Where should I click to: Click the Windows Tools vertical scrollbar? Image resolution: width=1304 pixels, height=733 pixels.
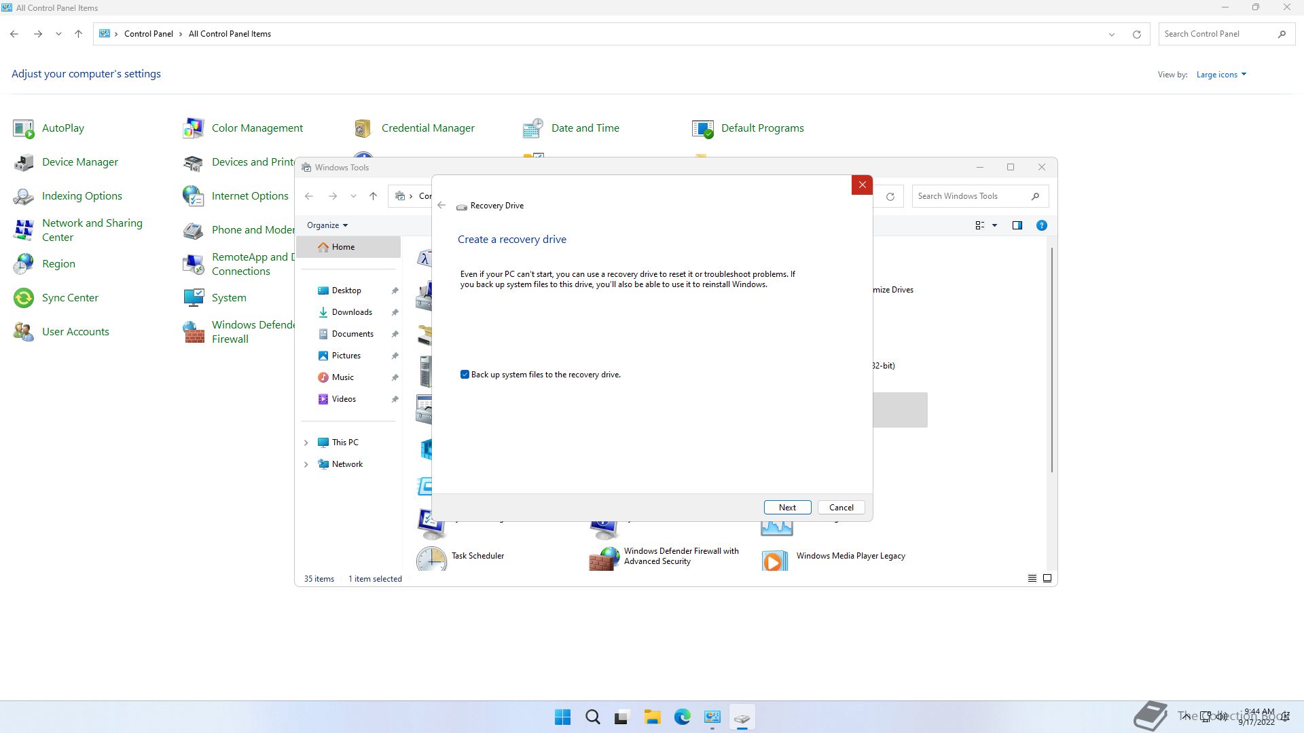[1052, 360]
